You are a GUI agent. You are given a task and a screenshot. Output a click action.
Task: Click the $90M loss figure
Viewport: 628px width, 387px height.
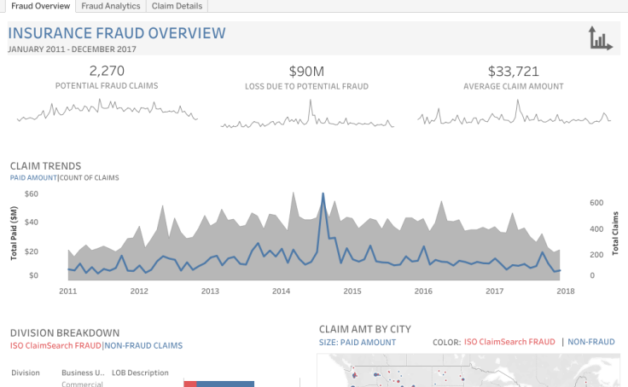click(x=306, y=71)
